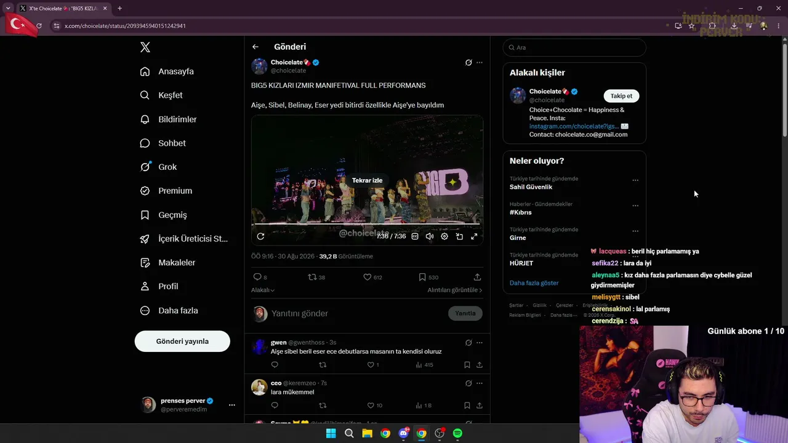Share ceo's reply
This screenshot has width=788, height=443.
tap(479, 405)
